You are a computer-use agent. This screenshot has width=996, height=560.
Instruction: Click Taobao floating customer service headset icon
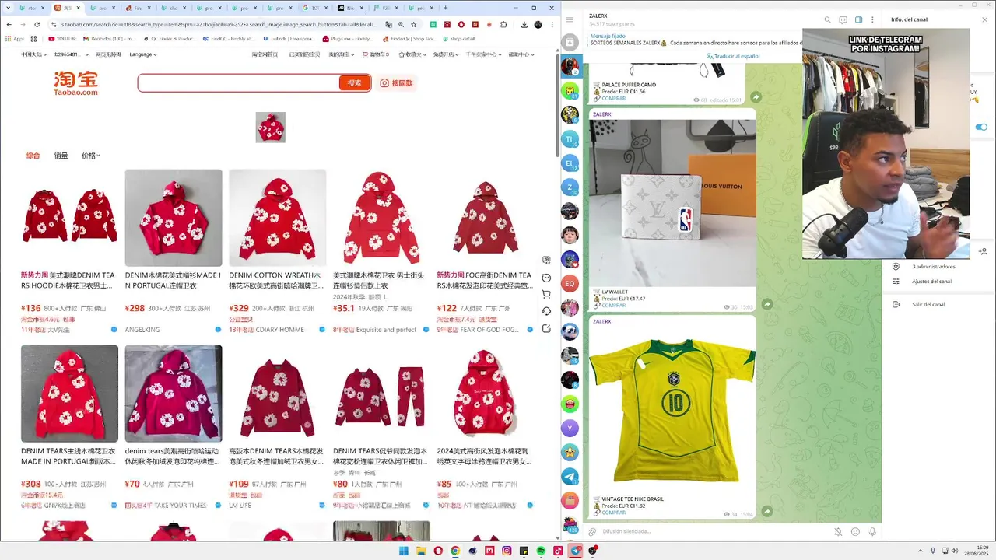[546, 311]
